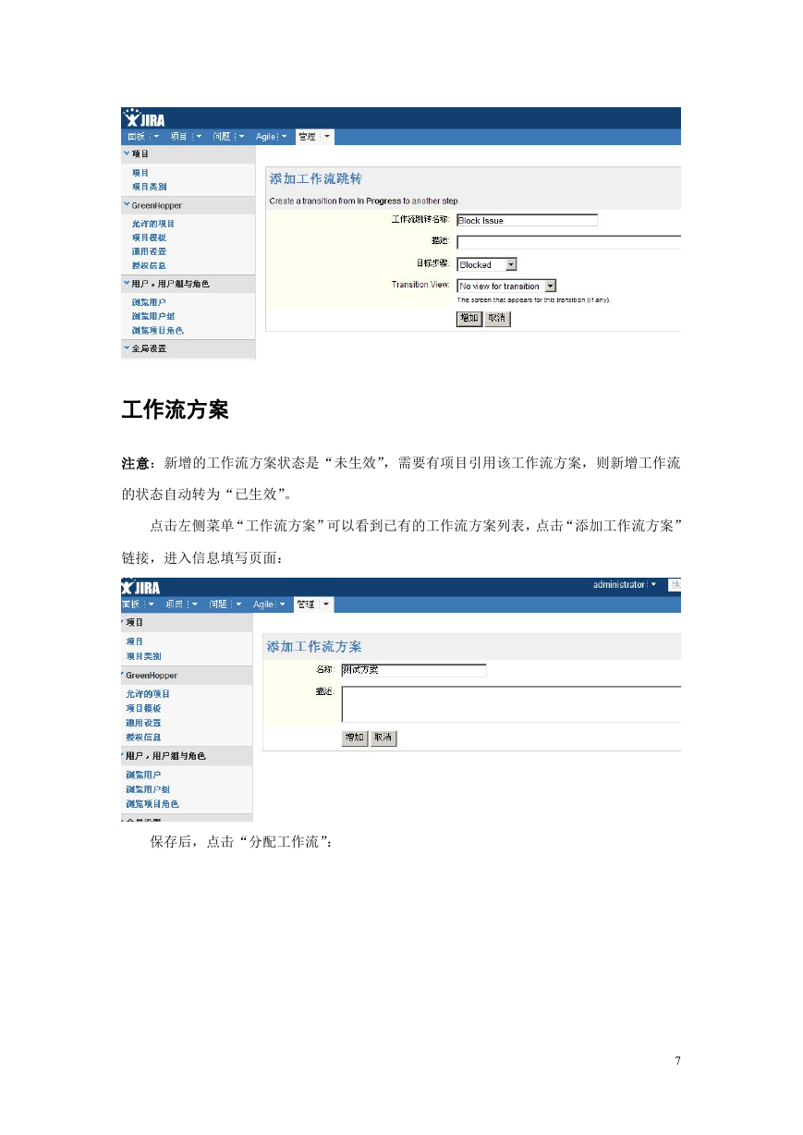Open the 浏览项目角色 link beside the 添加工作流方案 form

pos(152,804)
